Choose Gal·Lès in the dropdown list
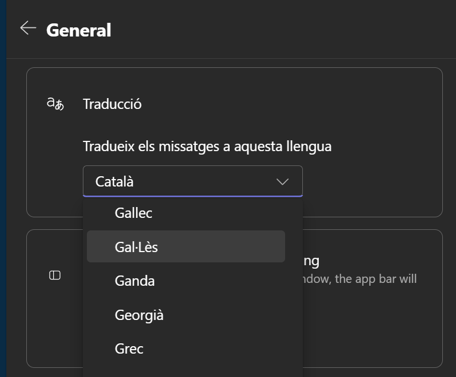Image resolution: width=456 pixels, height=377 pixels. [x=186, y=247]
